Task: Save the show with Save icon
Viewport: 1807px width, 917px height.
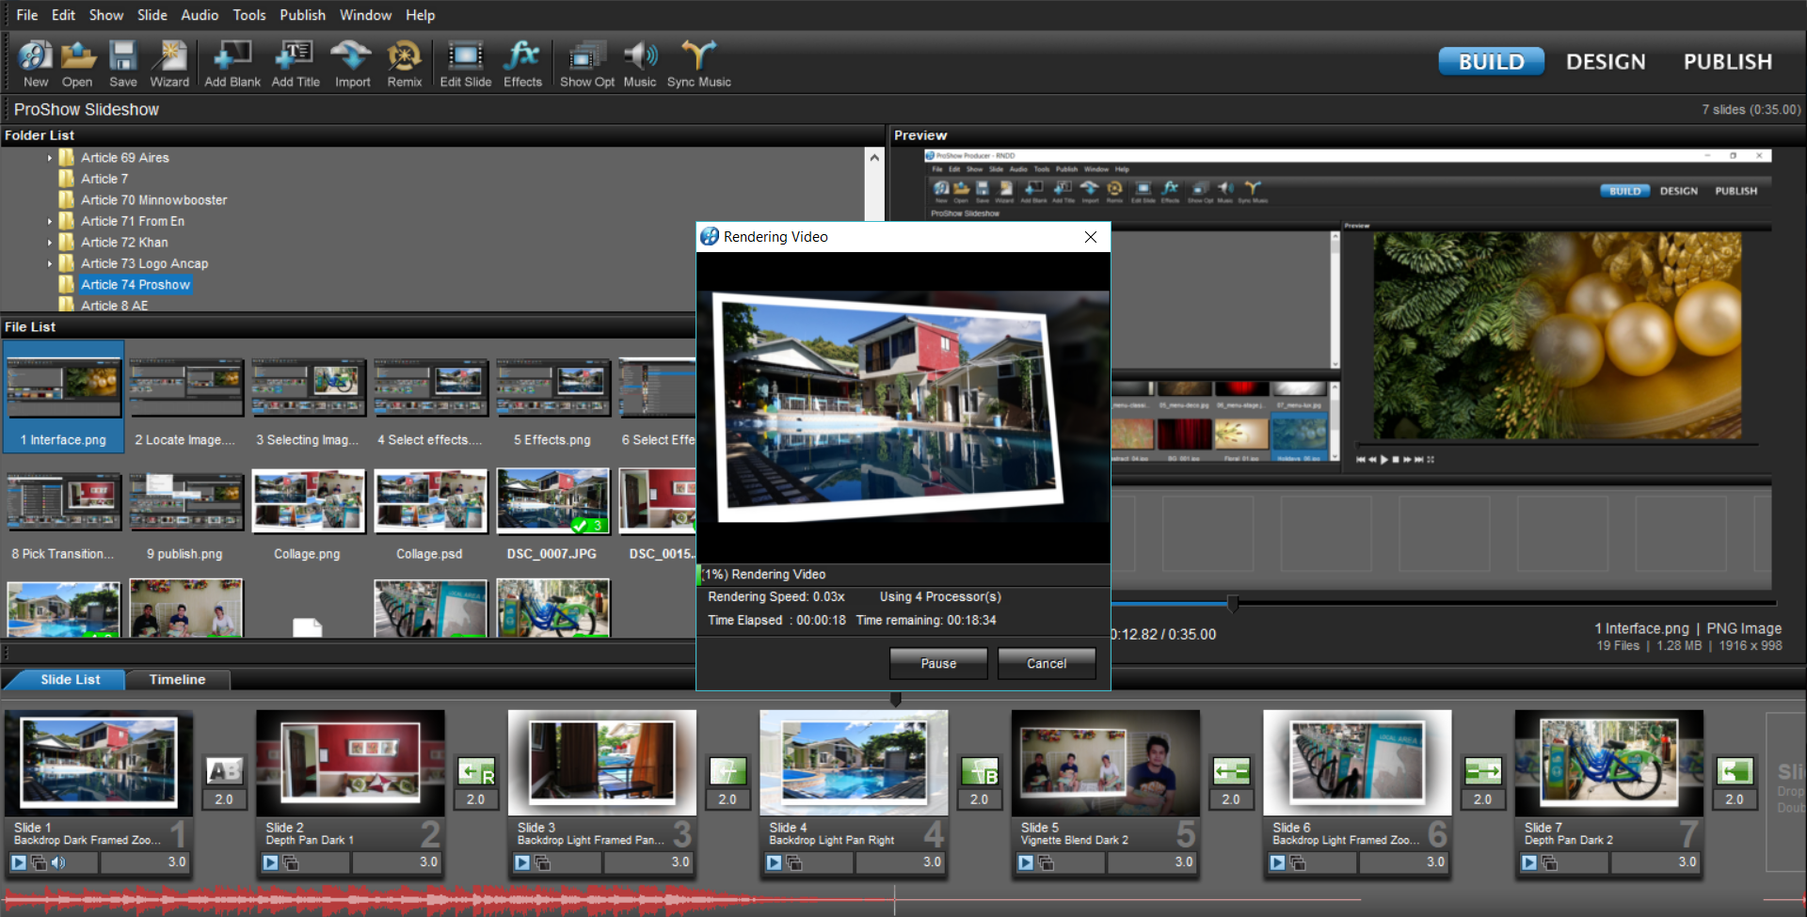Action: point(123,64)
